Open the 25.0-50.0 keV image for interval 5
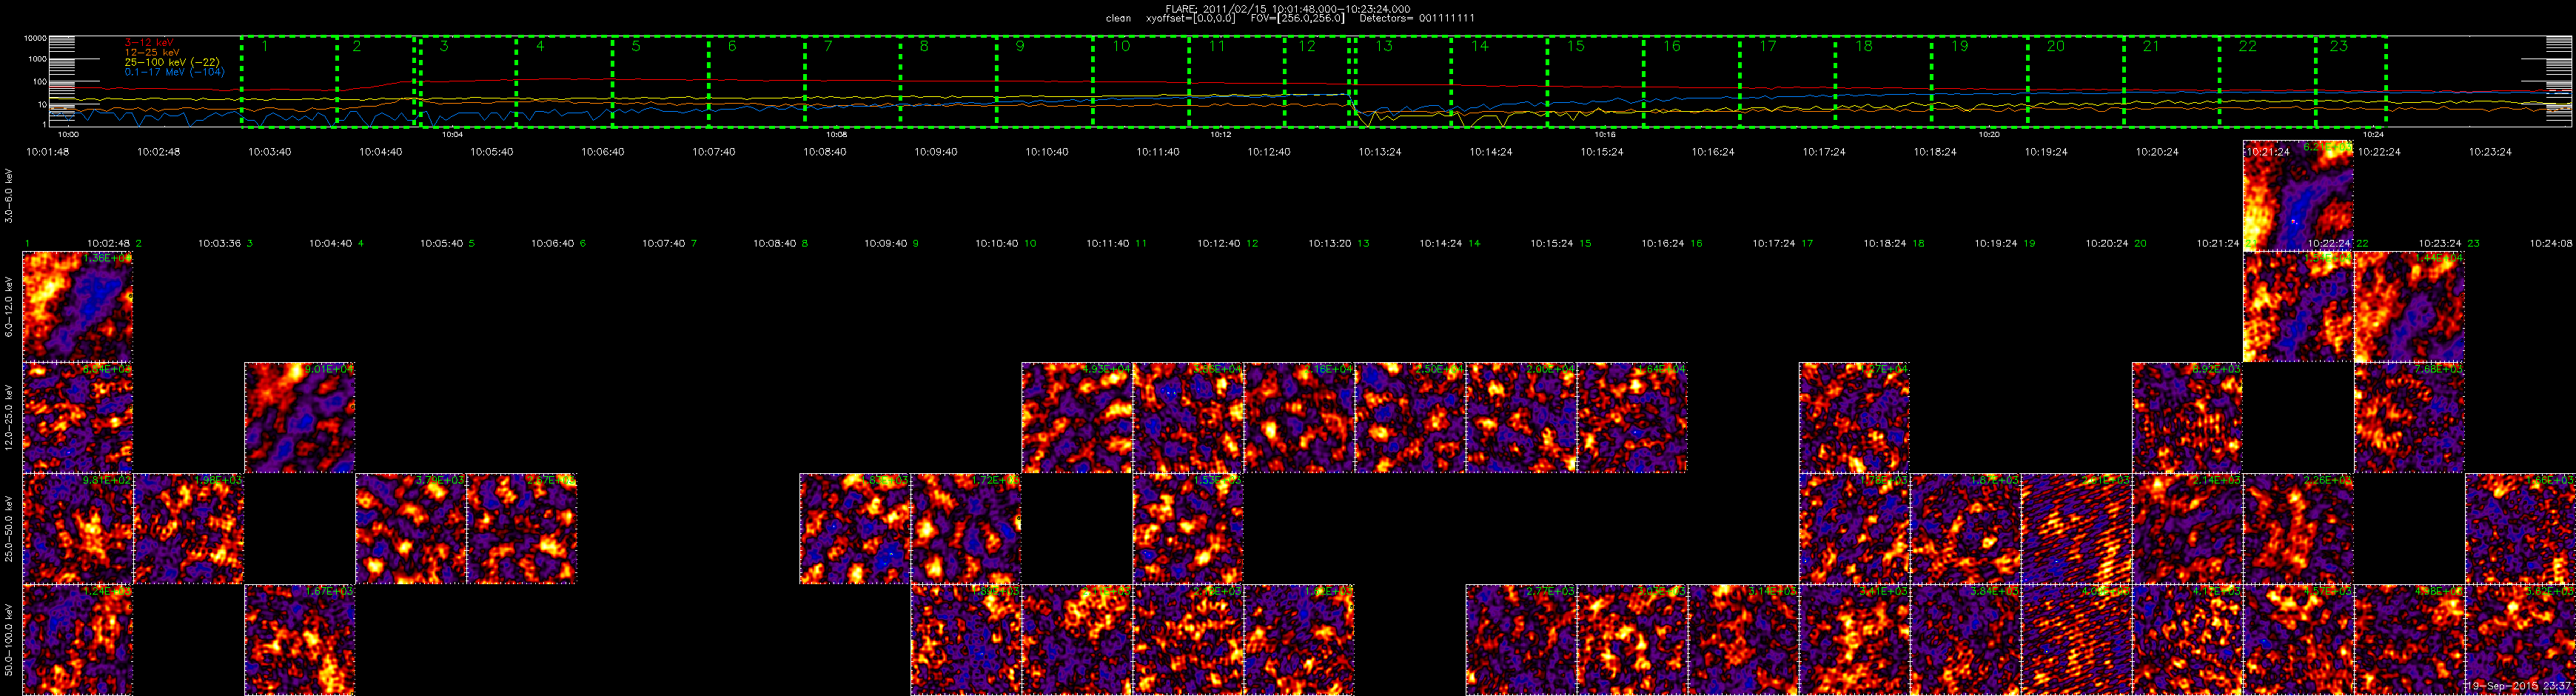 tap(521, 529)
